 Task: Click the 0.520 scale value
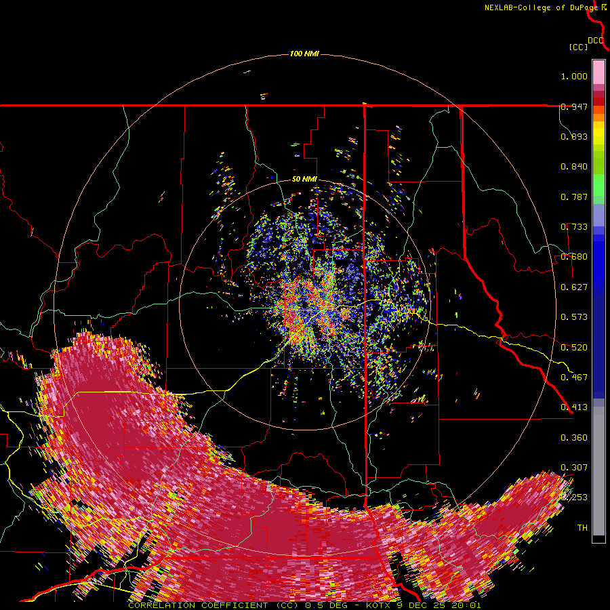[574, 348]
